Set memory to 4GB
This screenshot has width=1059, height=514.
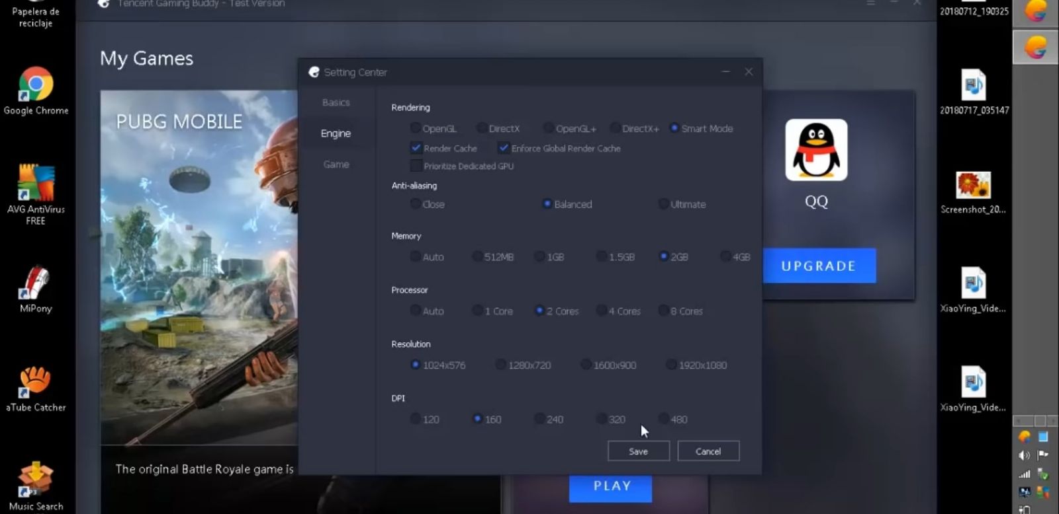(725, 256)
